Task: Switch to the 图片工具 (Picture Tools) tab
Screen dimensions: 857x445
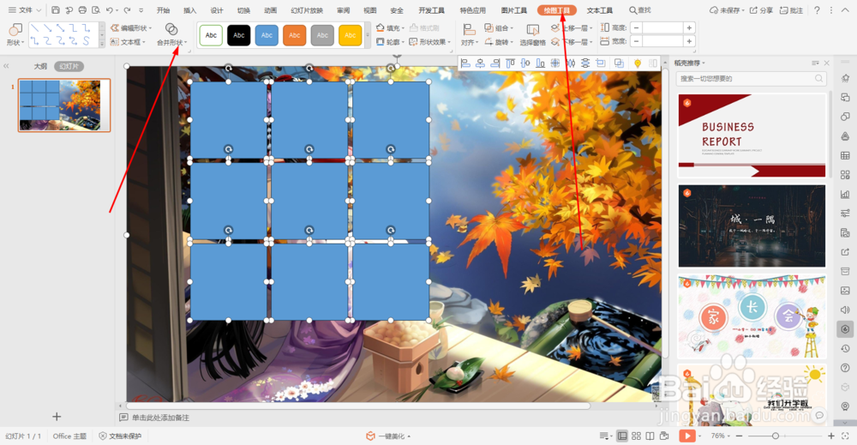Action: 513,10
